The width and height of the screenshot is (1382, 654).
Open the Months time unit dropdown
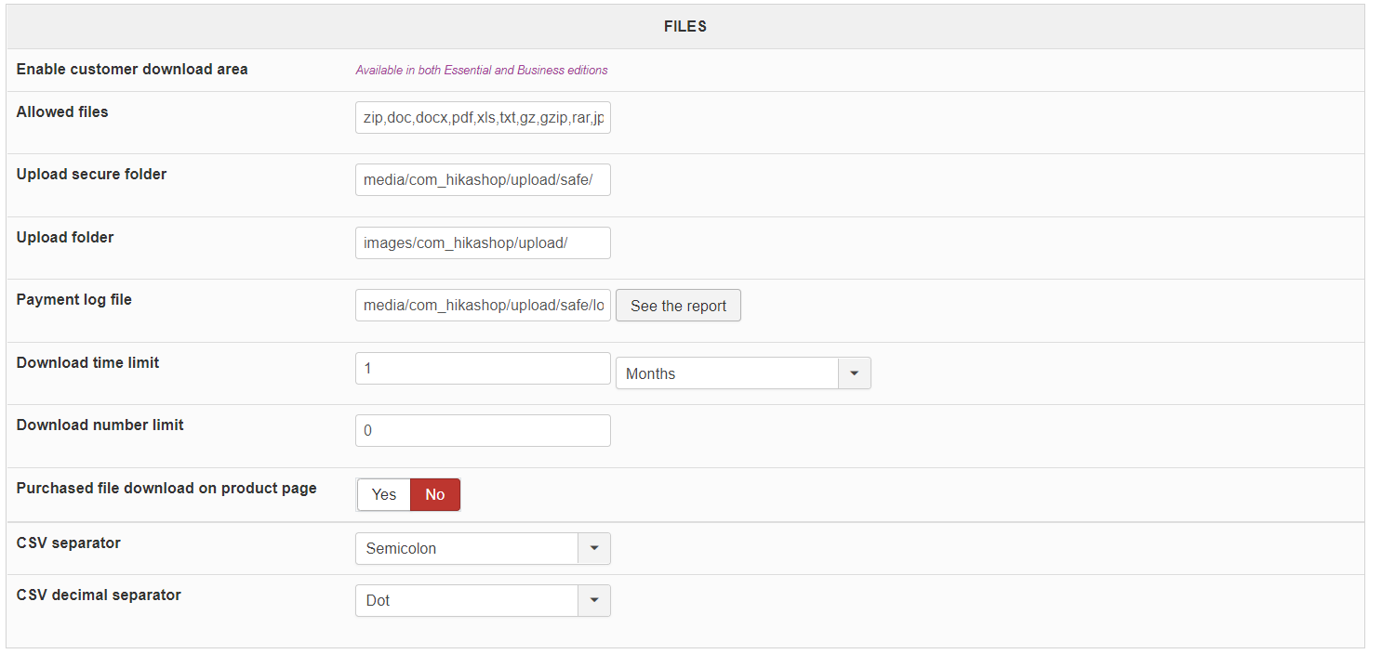[x=742, y=373]
